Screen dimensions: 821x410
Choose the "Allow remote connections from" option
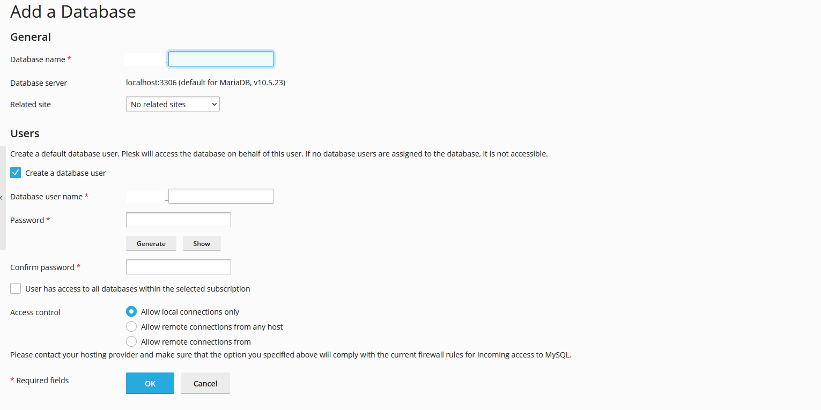click(x=131, y=341)
